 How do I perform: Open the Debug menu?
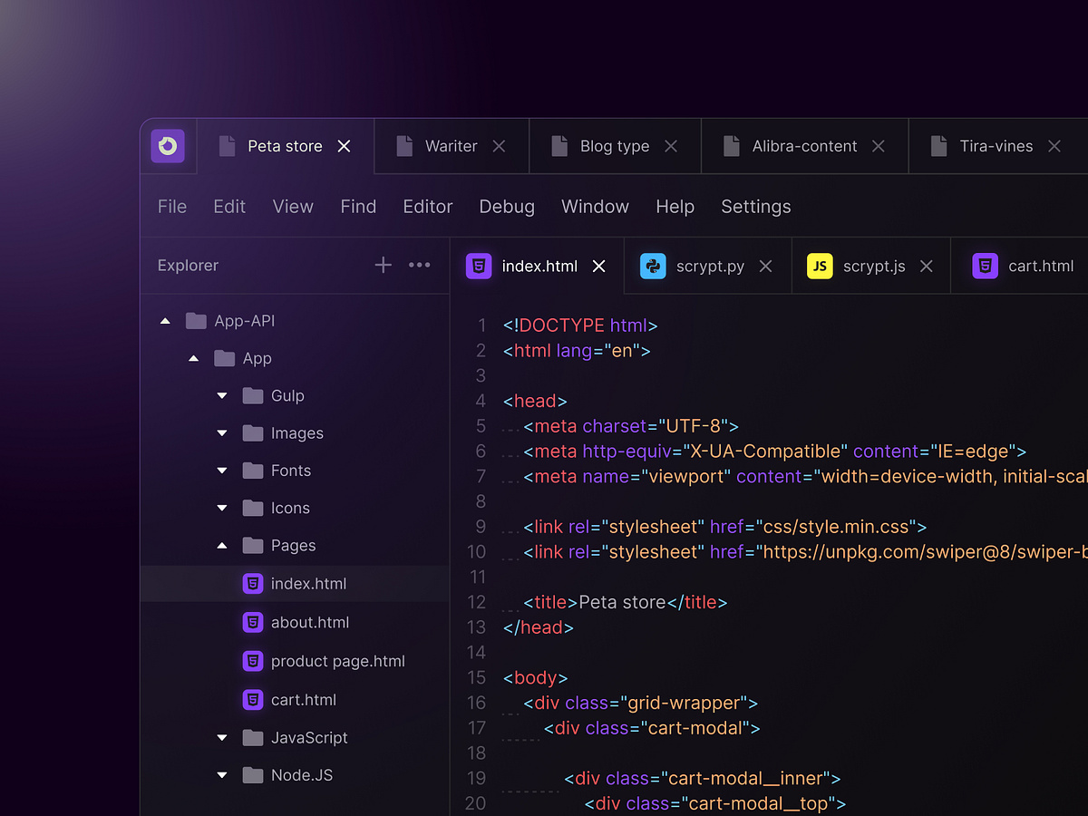(507, 207)
